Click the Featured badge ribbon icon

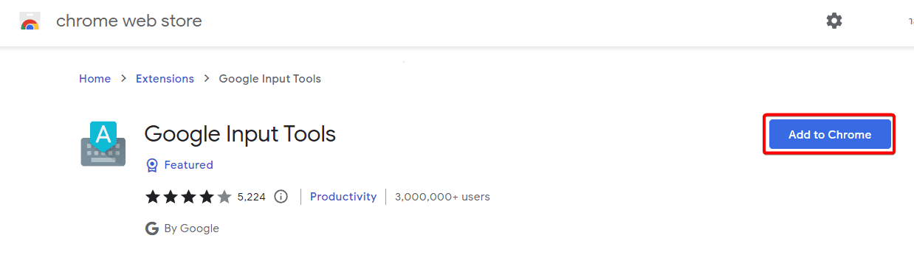152,165
